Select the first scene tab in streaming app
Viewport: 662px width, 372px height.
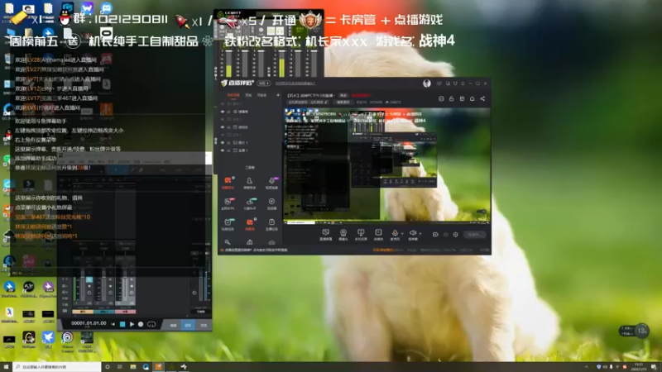(x=233, y=95)
